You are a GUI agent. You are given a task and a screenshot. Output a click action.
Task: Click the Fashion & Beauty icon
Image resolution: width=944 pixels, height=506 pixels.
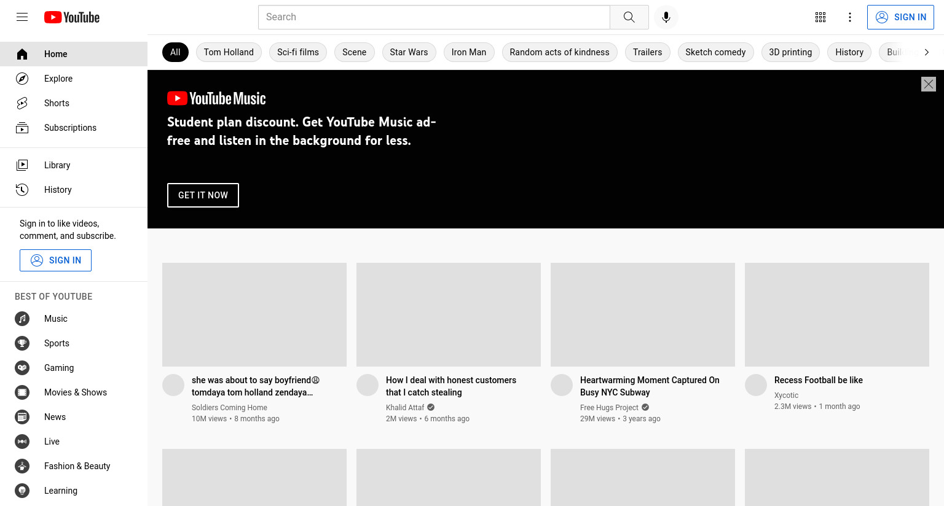click(22, 466)
